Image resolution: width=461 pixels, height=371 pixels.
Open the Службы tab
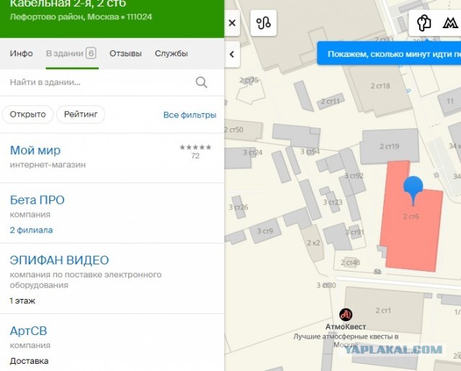[171, 53]
